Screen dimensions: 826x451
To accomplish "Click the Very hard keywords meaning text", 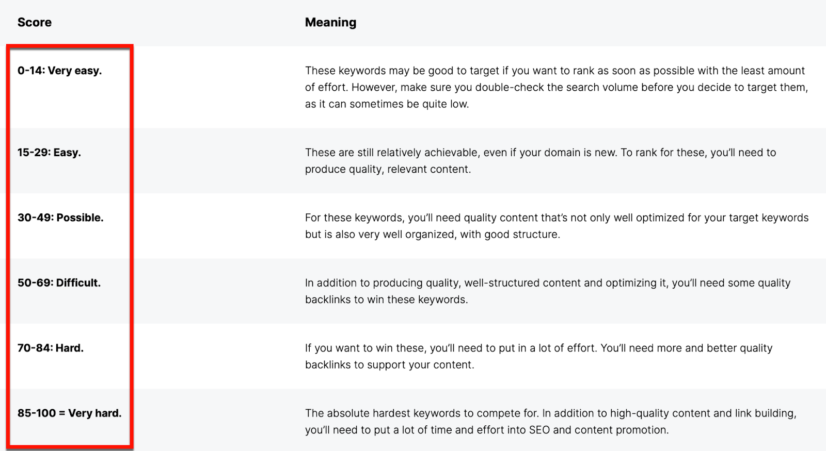I will pyautogui.click(x=550, y=421).
